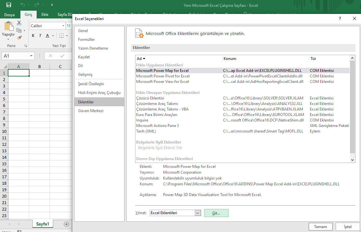
Task: Open the Borders dropdown arrow
Action: click(67, 36)
